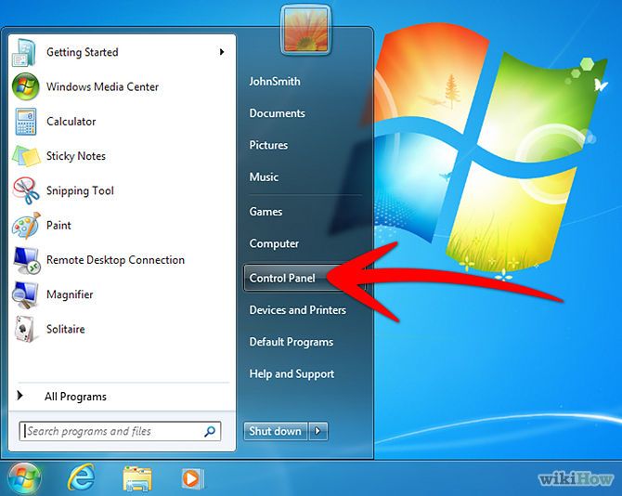Image resolution: width=622 pixels, height=496 pixels.
Task: Select the Getting Started label
Action: 82,52
